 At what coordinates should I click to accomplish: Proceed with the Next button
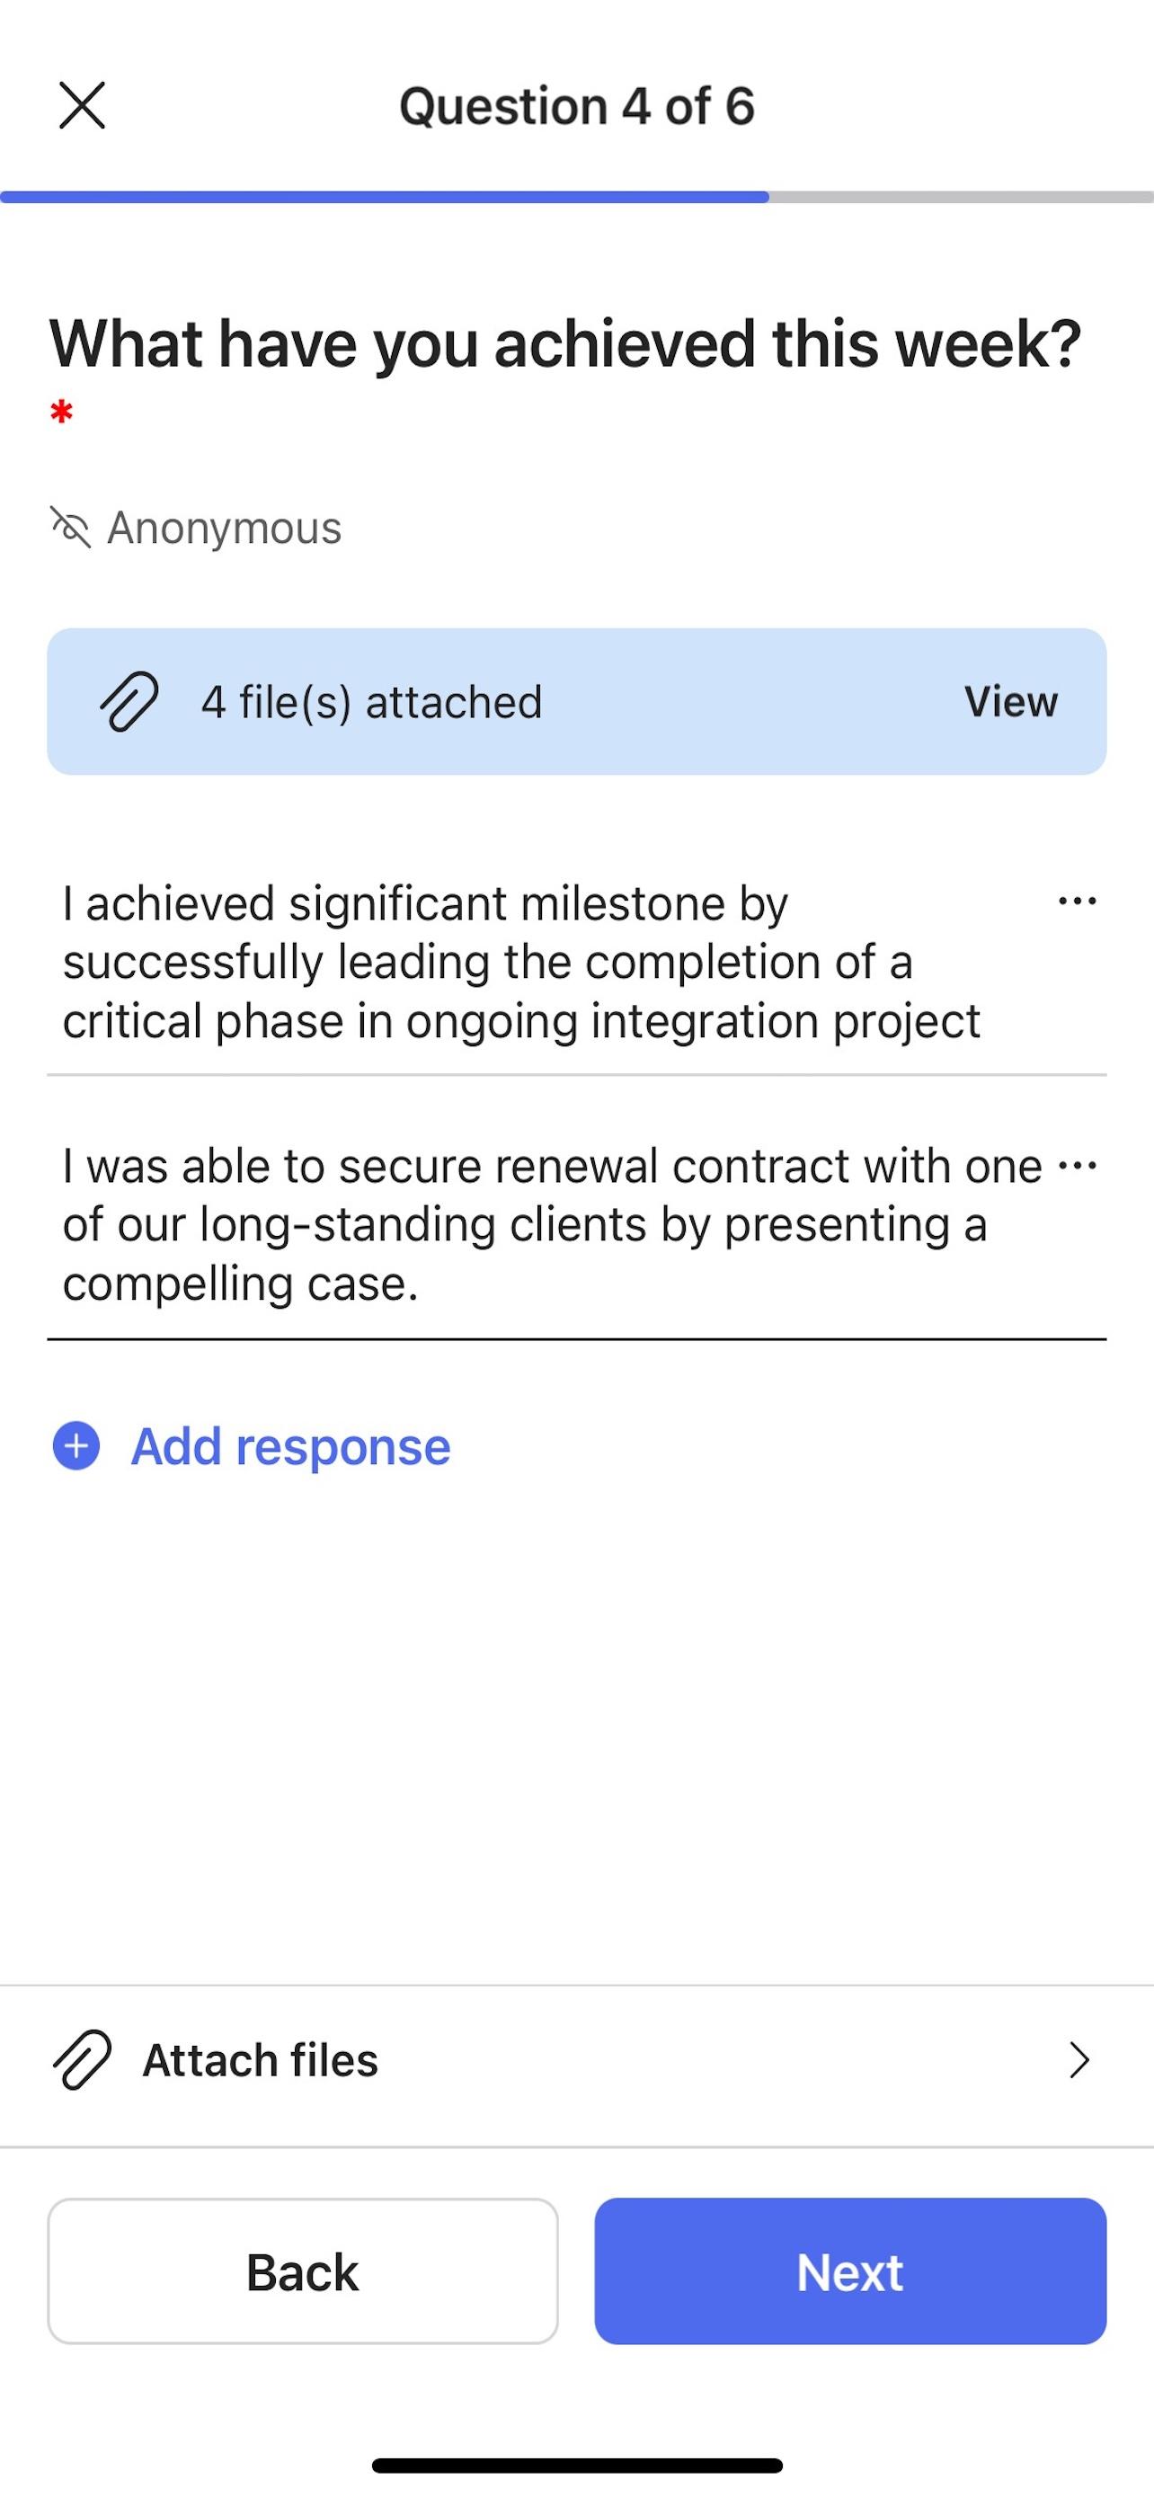(x=849, y=2272)
